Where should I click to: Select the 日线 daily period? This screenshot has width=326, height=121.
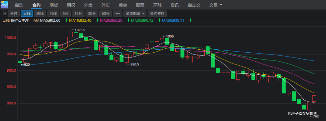(27, 14)
